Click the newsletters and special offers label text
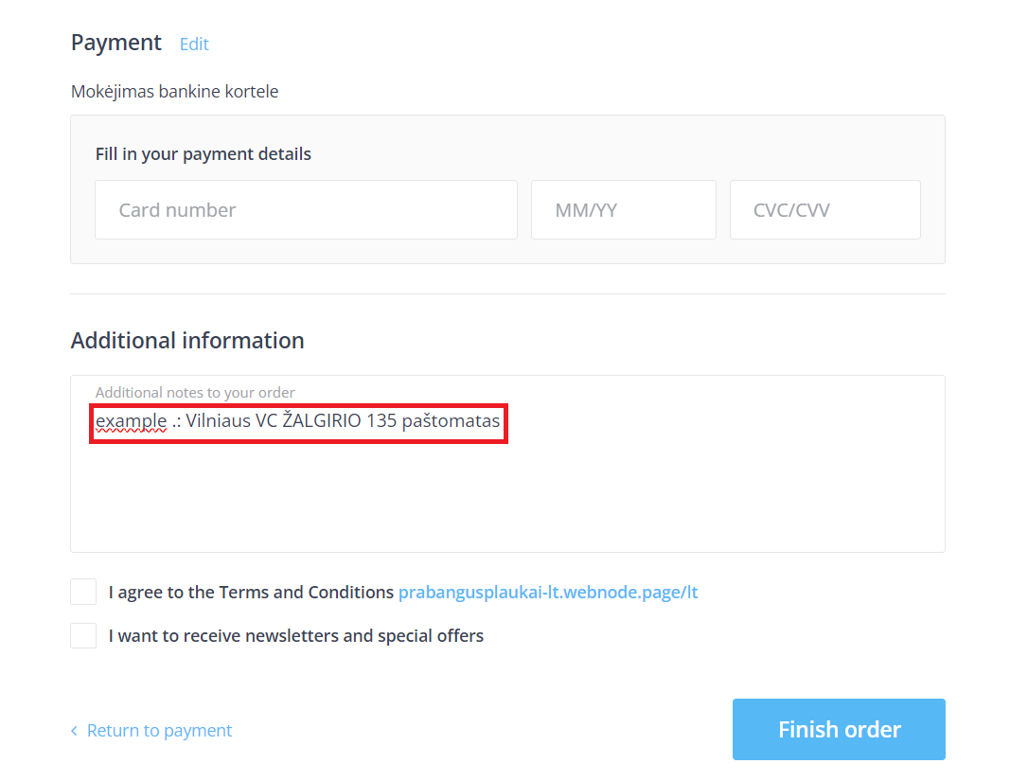Image resolution: width=1010 pixels, height=781 pixels. (295, 636)
